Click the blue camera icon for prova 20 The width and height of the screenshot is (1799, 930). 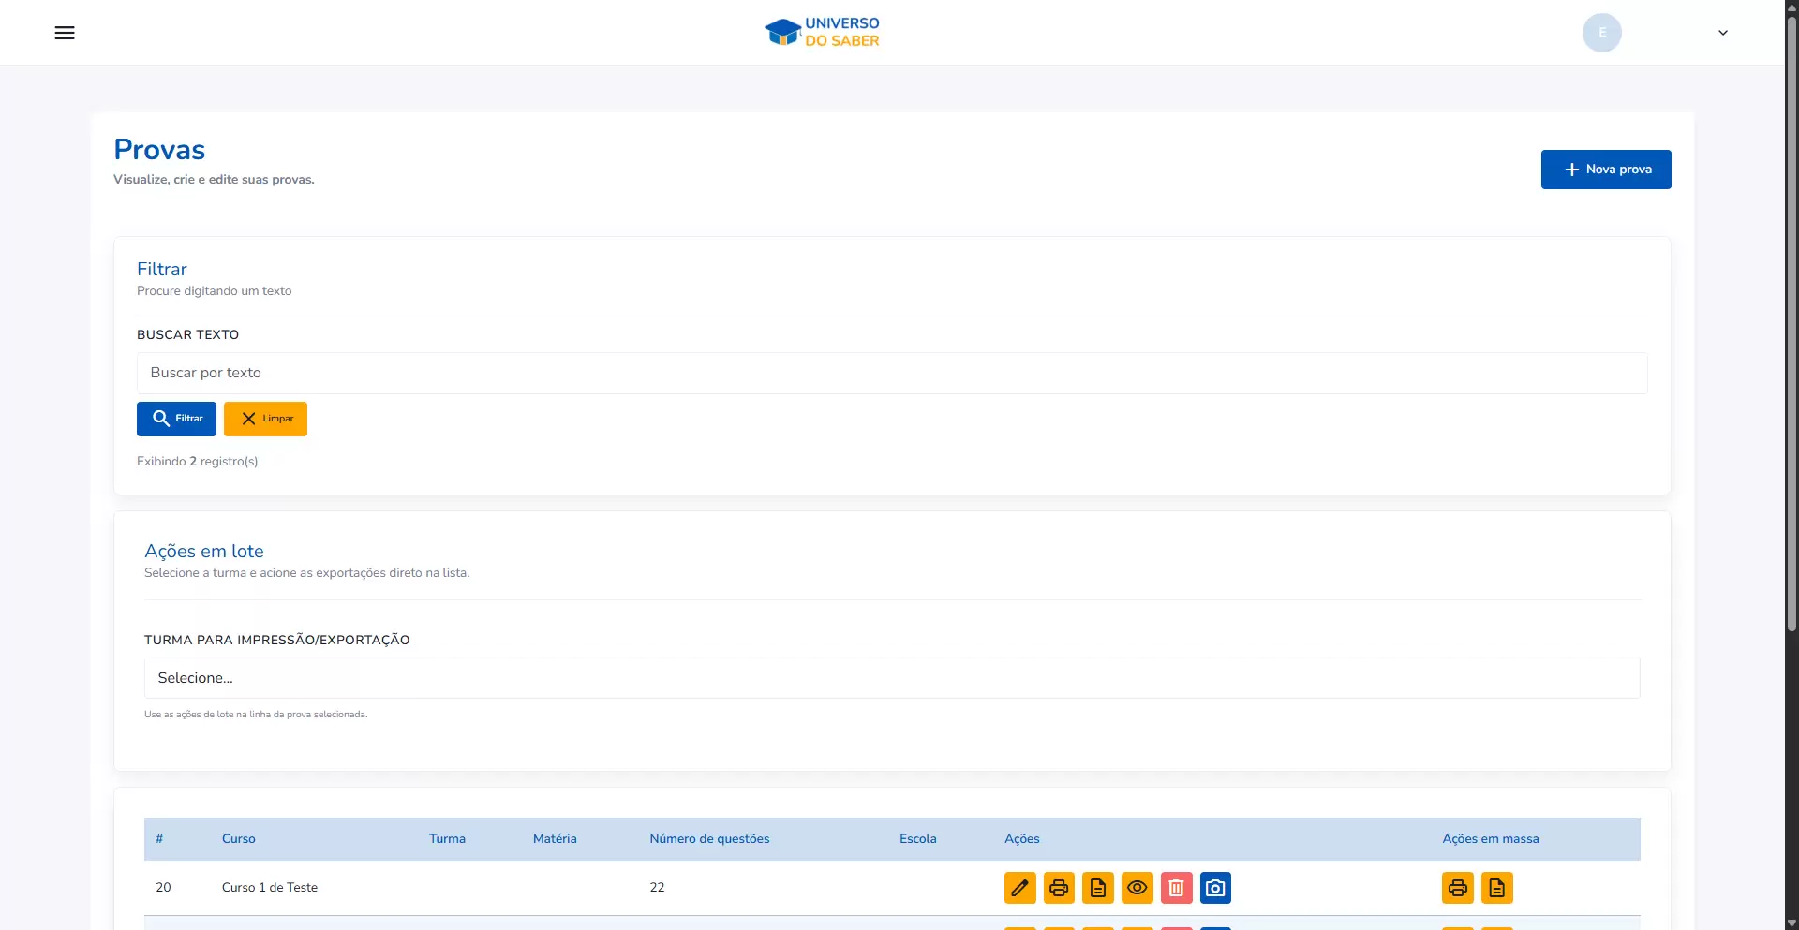click(x=1215, y=888)
